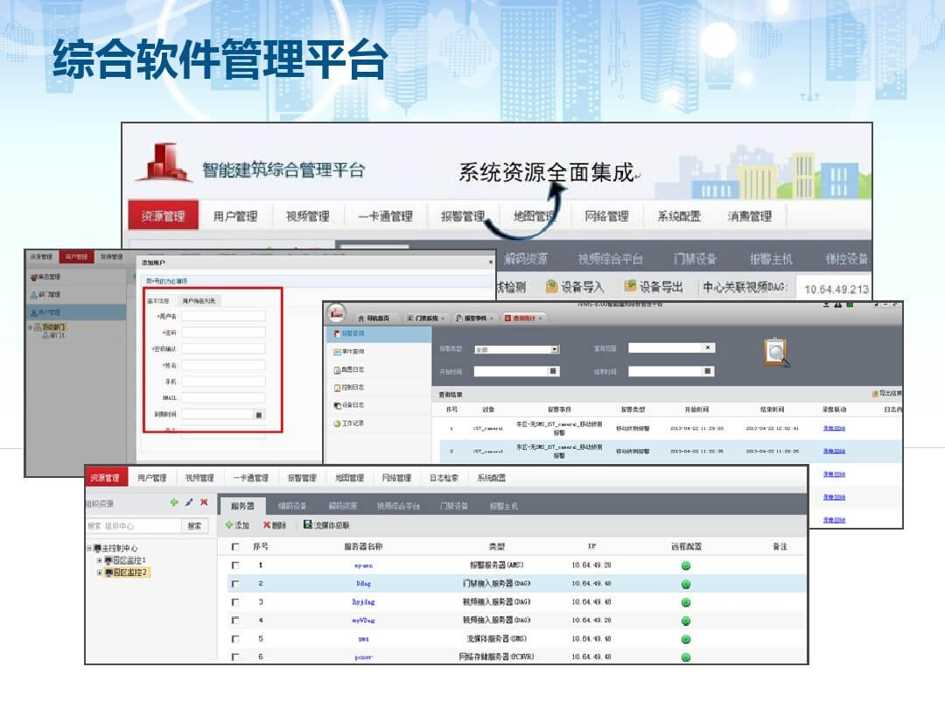
Task: Click 设备导出 in the back window
Action: coord(654,287)
